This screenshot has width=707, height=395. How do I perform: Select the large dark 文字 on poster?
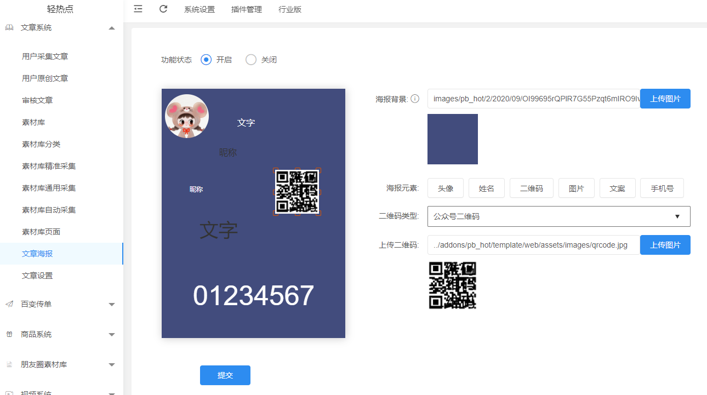pos(219,230)
